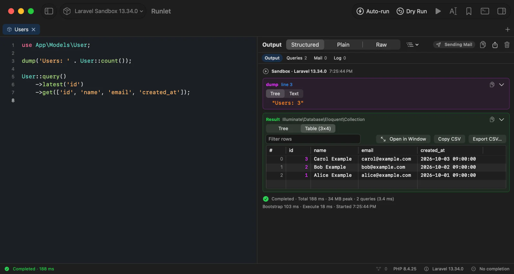Click the Copy CSV button
This screenshot has height=274, width=514.
point(449,139)
